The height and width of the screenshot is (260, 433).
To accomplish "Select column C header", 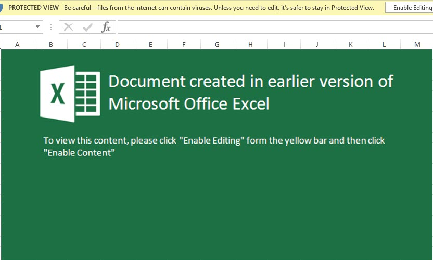I will 84,45.
